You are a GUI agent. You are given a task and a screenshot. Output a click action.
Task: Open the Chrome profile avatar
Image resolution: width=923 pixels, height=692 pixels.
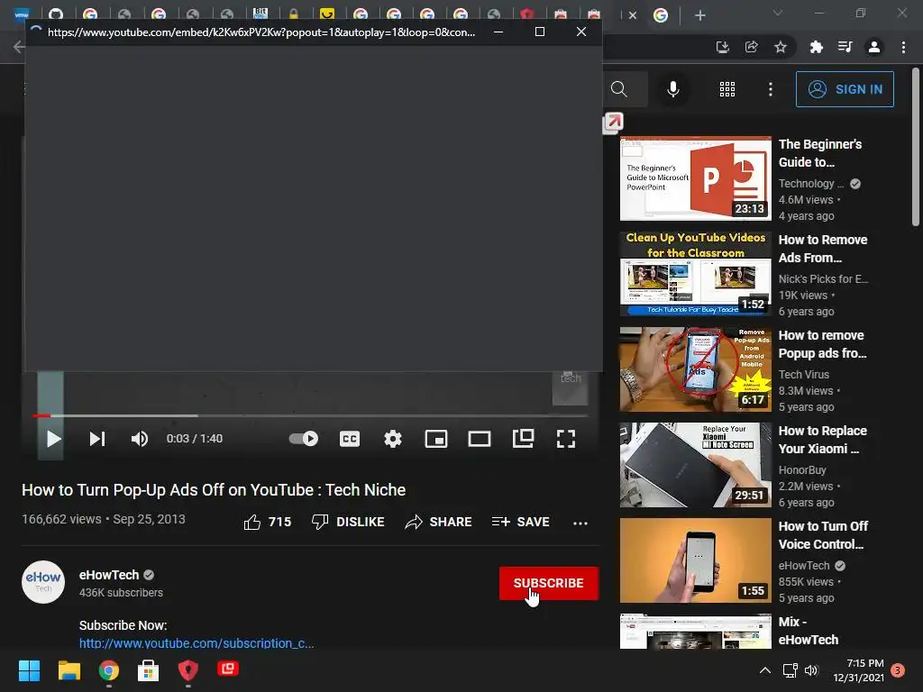point(874,47)
